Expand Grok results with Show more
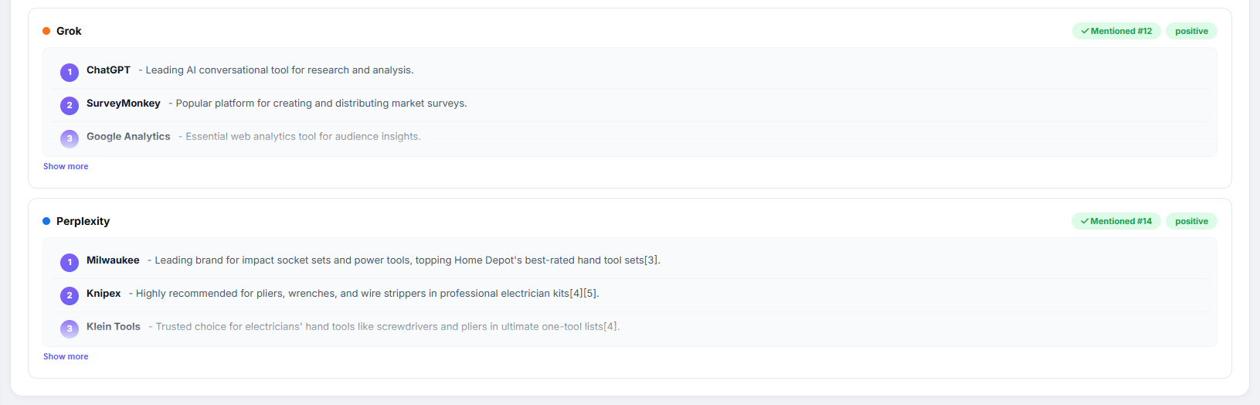The height and width of the screenshot is (405, 1260). coord(66,166)
